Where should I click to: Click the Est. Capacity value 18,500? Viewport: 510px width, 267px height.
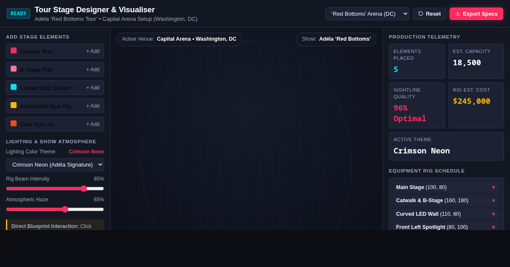tap(467, 63)
